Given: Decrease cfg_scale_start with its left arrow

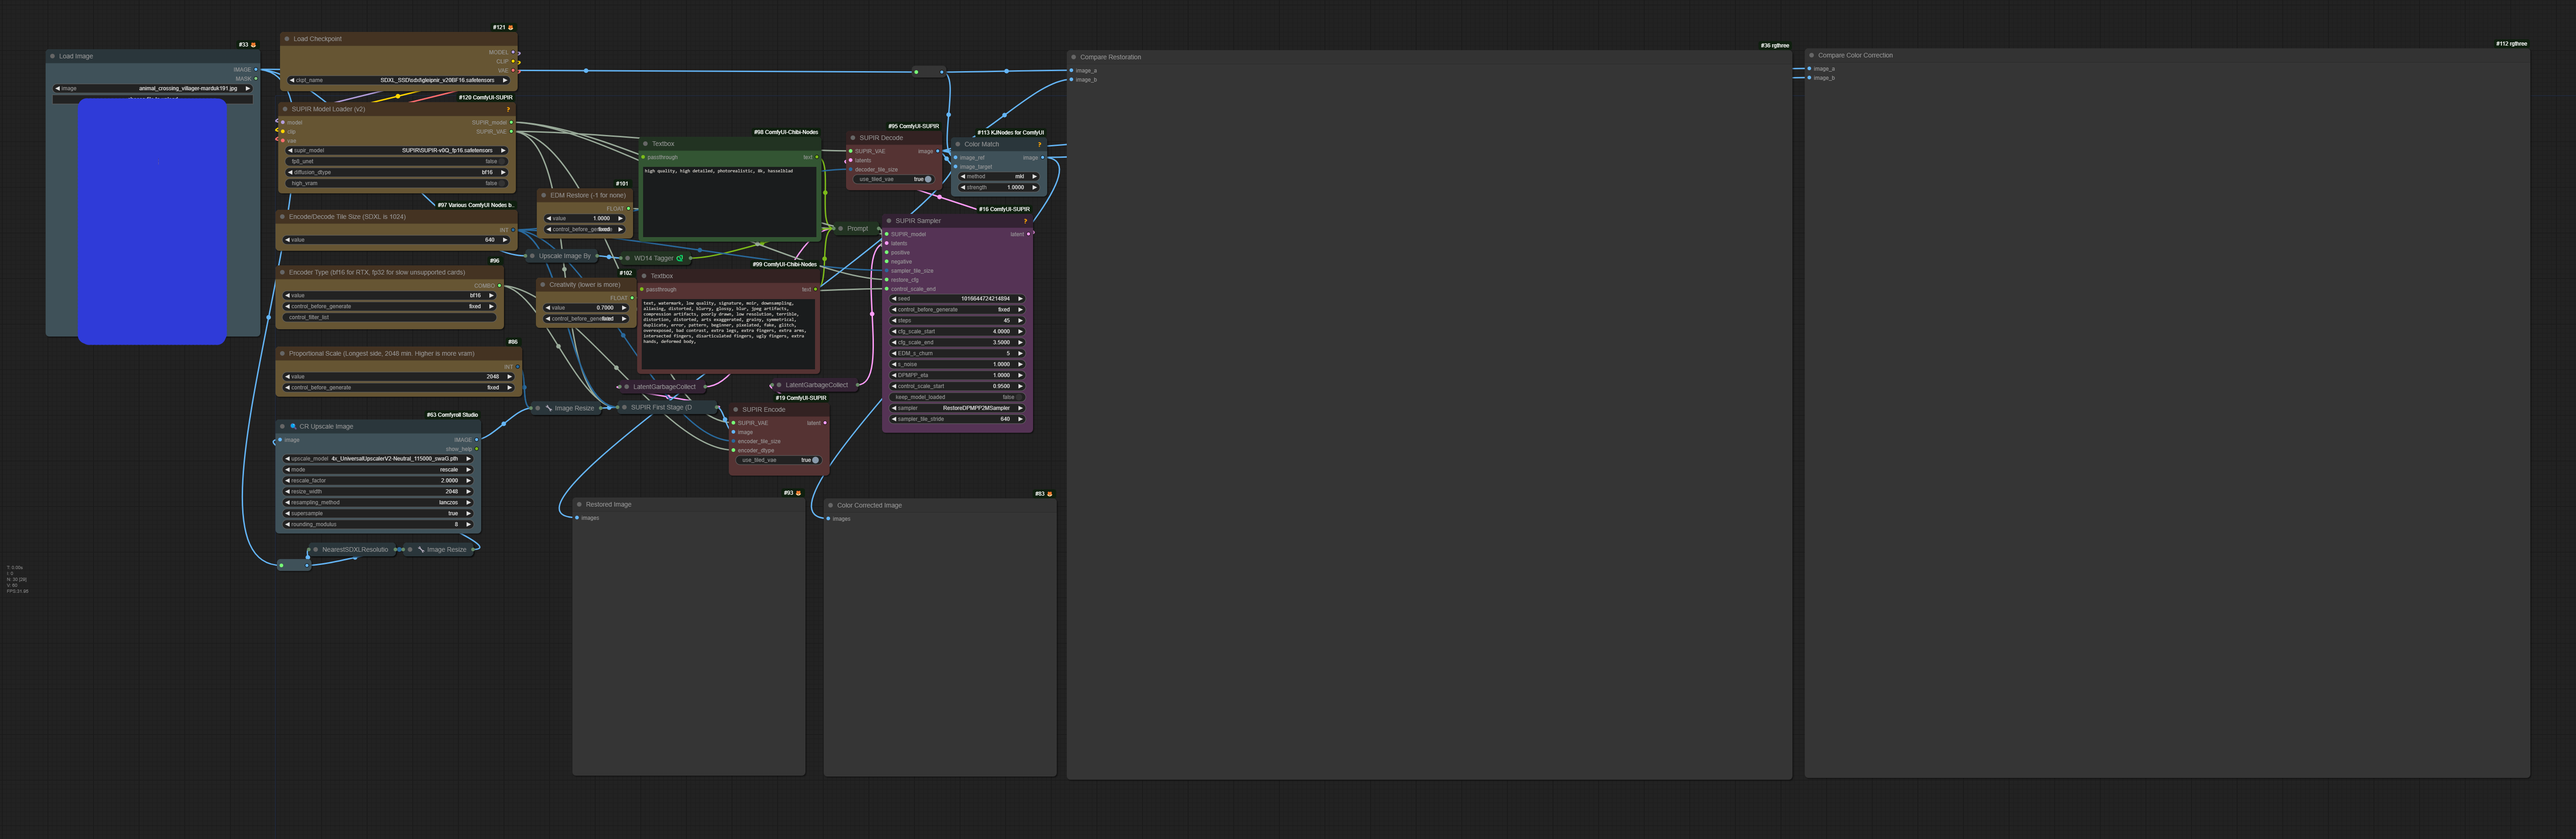Looking at the screenshot, I should point(894,331).
